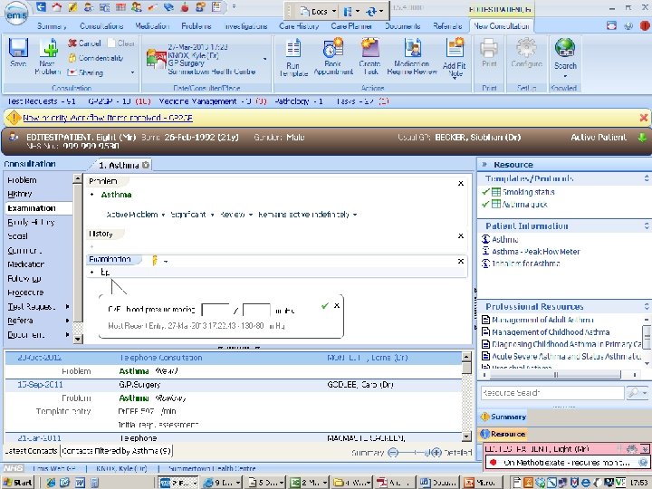Screen dimensions: 652x489
Task: Click the Examination section pencil icon
Action: [155, 261]
